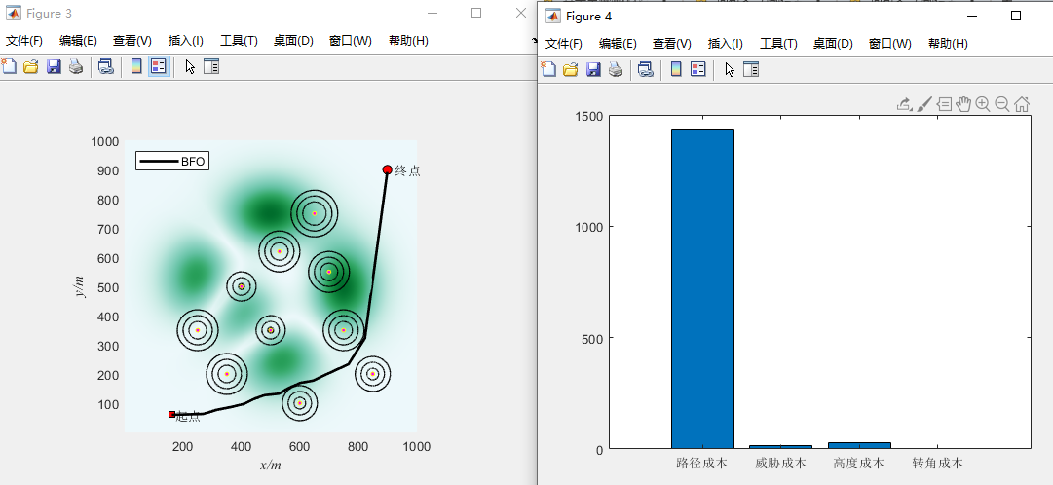Open 工具(T) menu in Figure 4

(x=778, y=44)
